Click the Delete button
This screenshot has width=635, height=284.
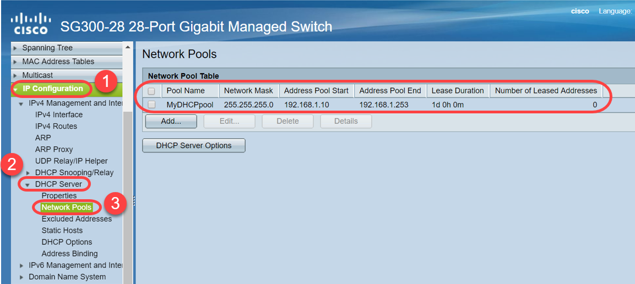pos(287,121)
